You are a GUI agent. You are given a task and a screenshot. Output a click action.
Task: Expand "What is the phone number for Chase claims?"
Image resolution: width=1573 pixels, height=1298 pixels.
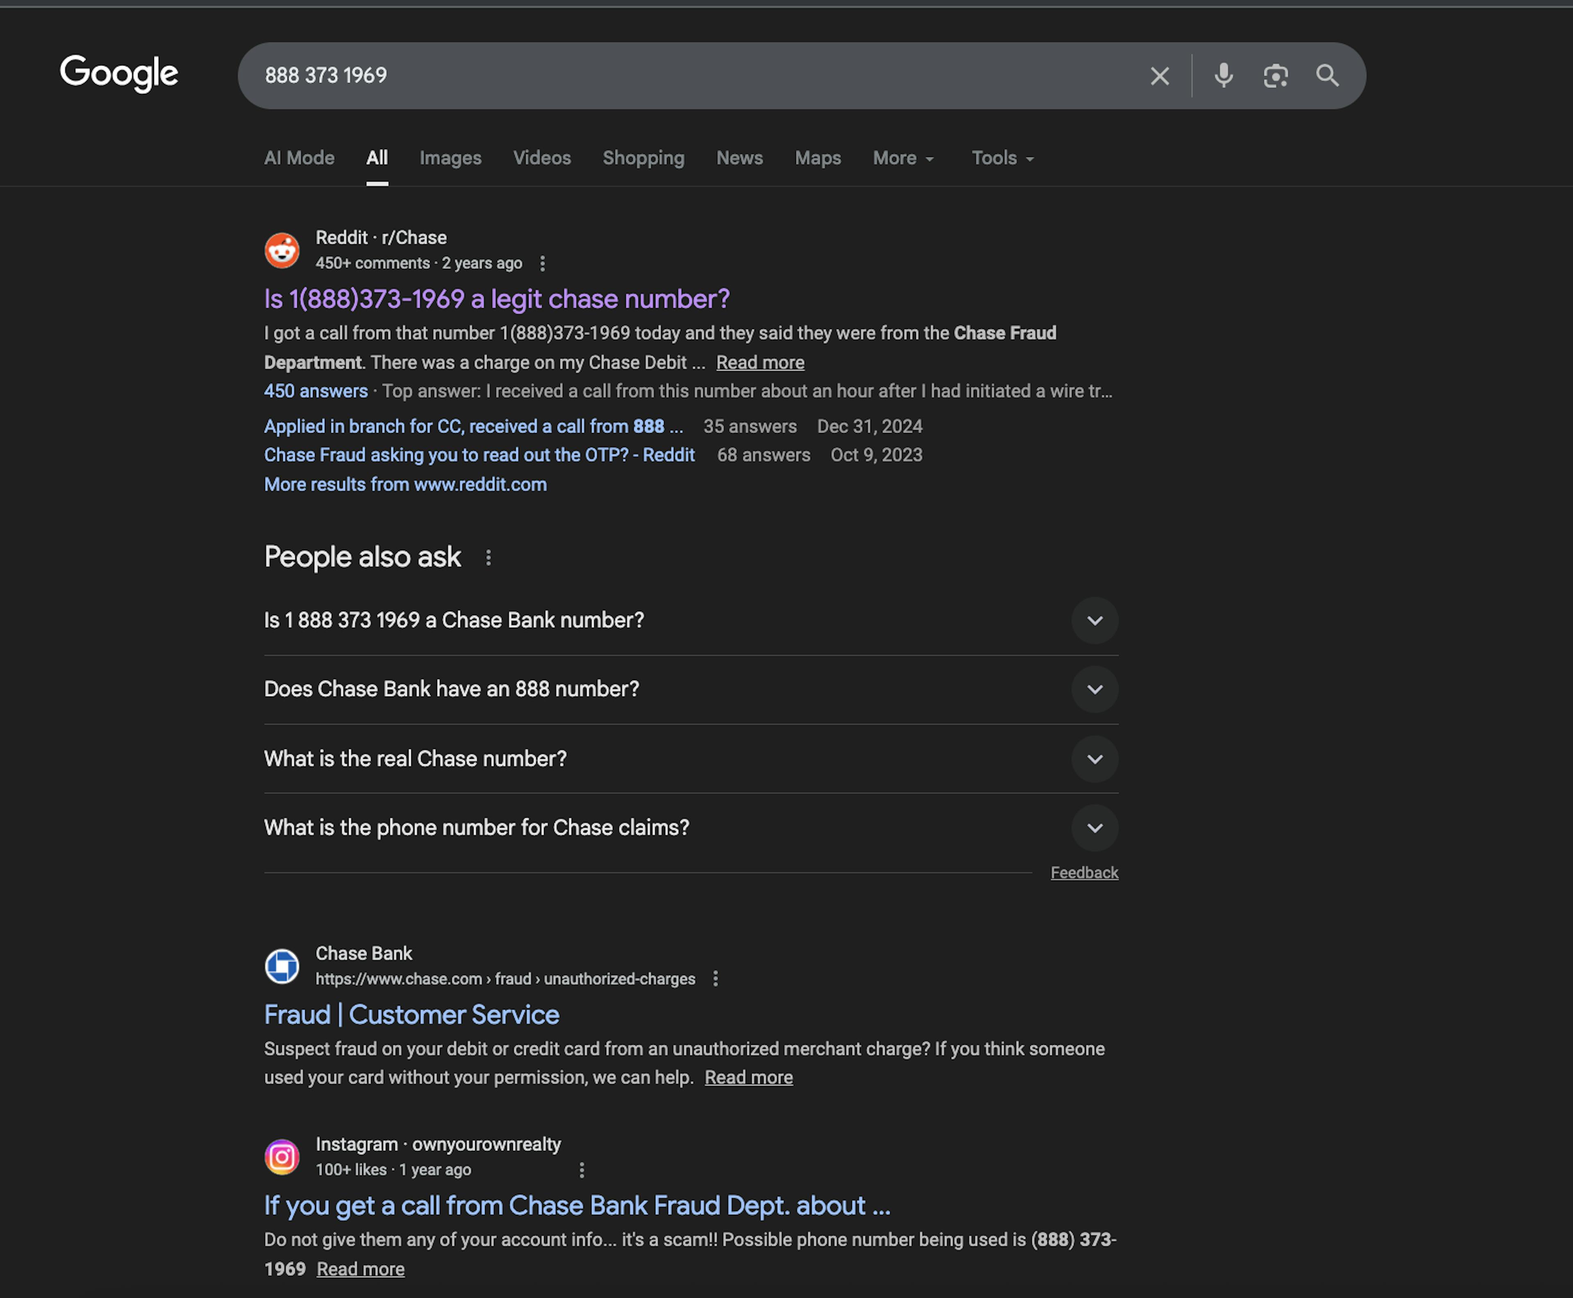coord(1095,828)
